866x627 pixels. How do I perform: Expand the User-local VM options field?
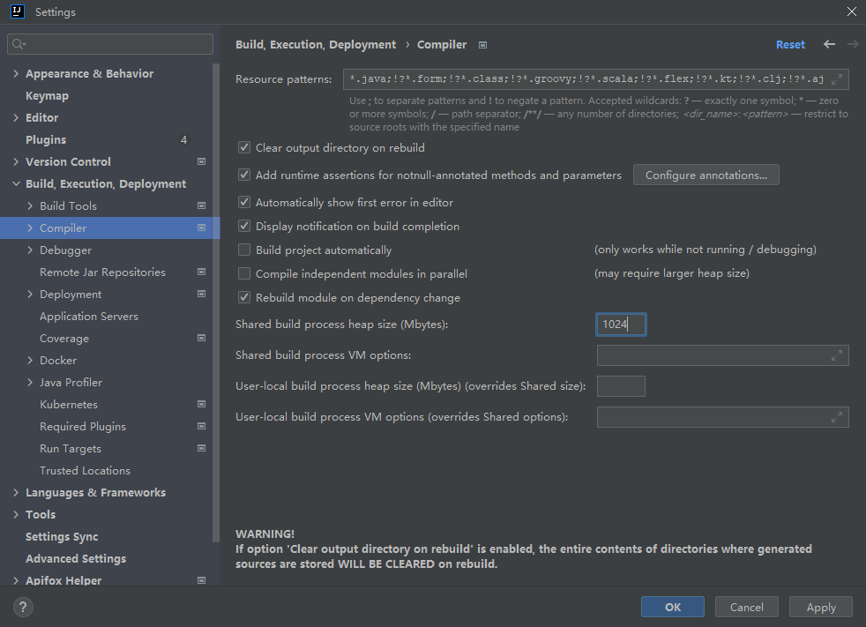837,417
